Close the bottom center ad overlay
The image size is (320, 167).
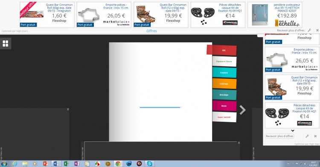pos(239,143)
